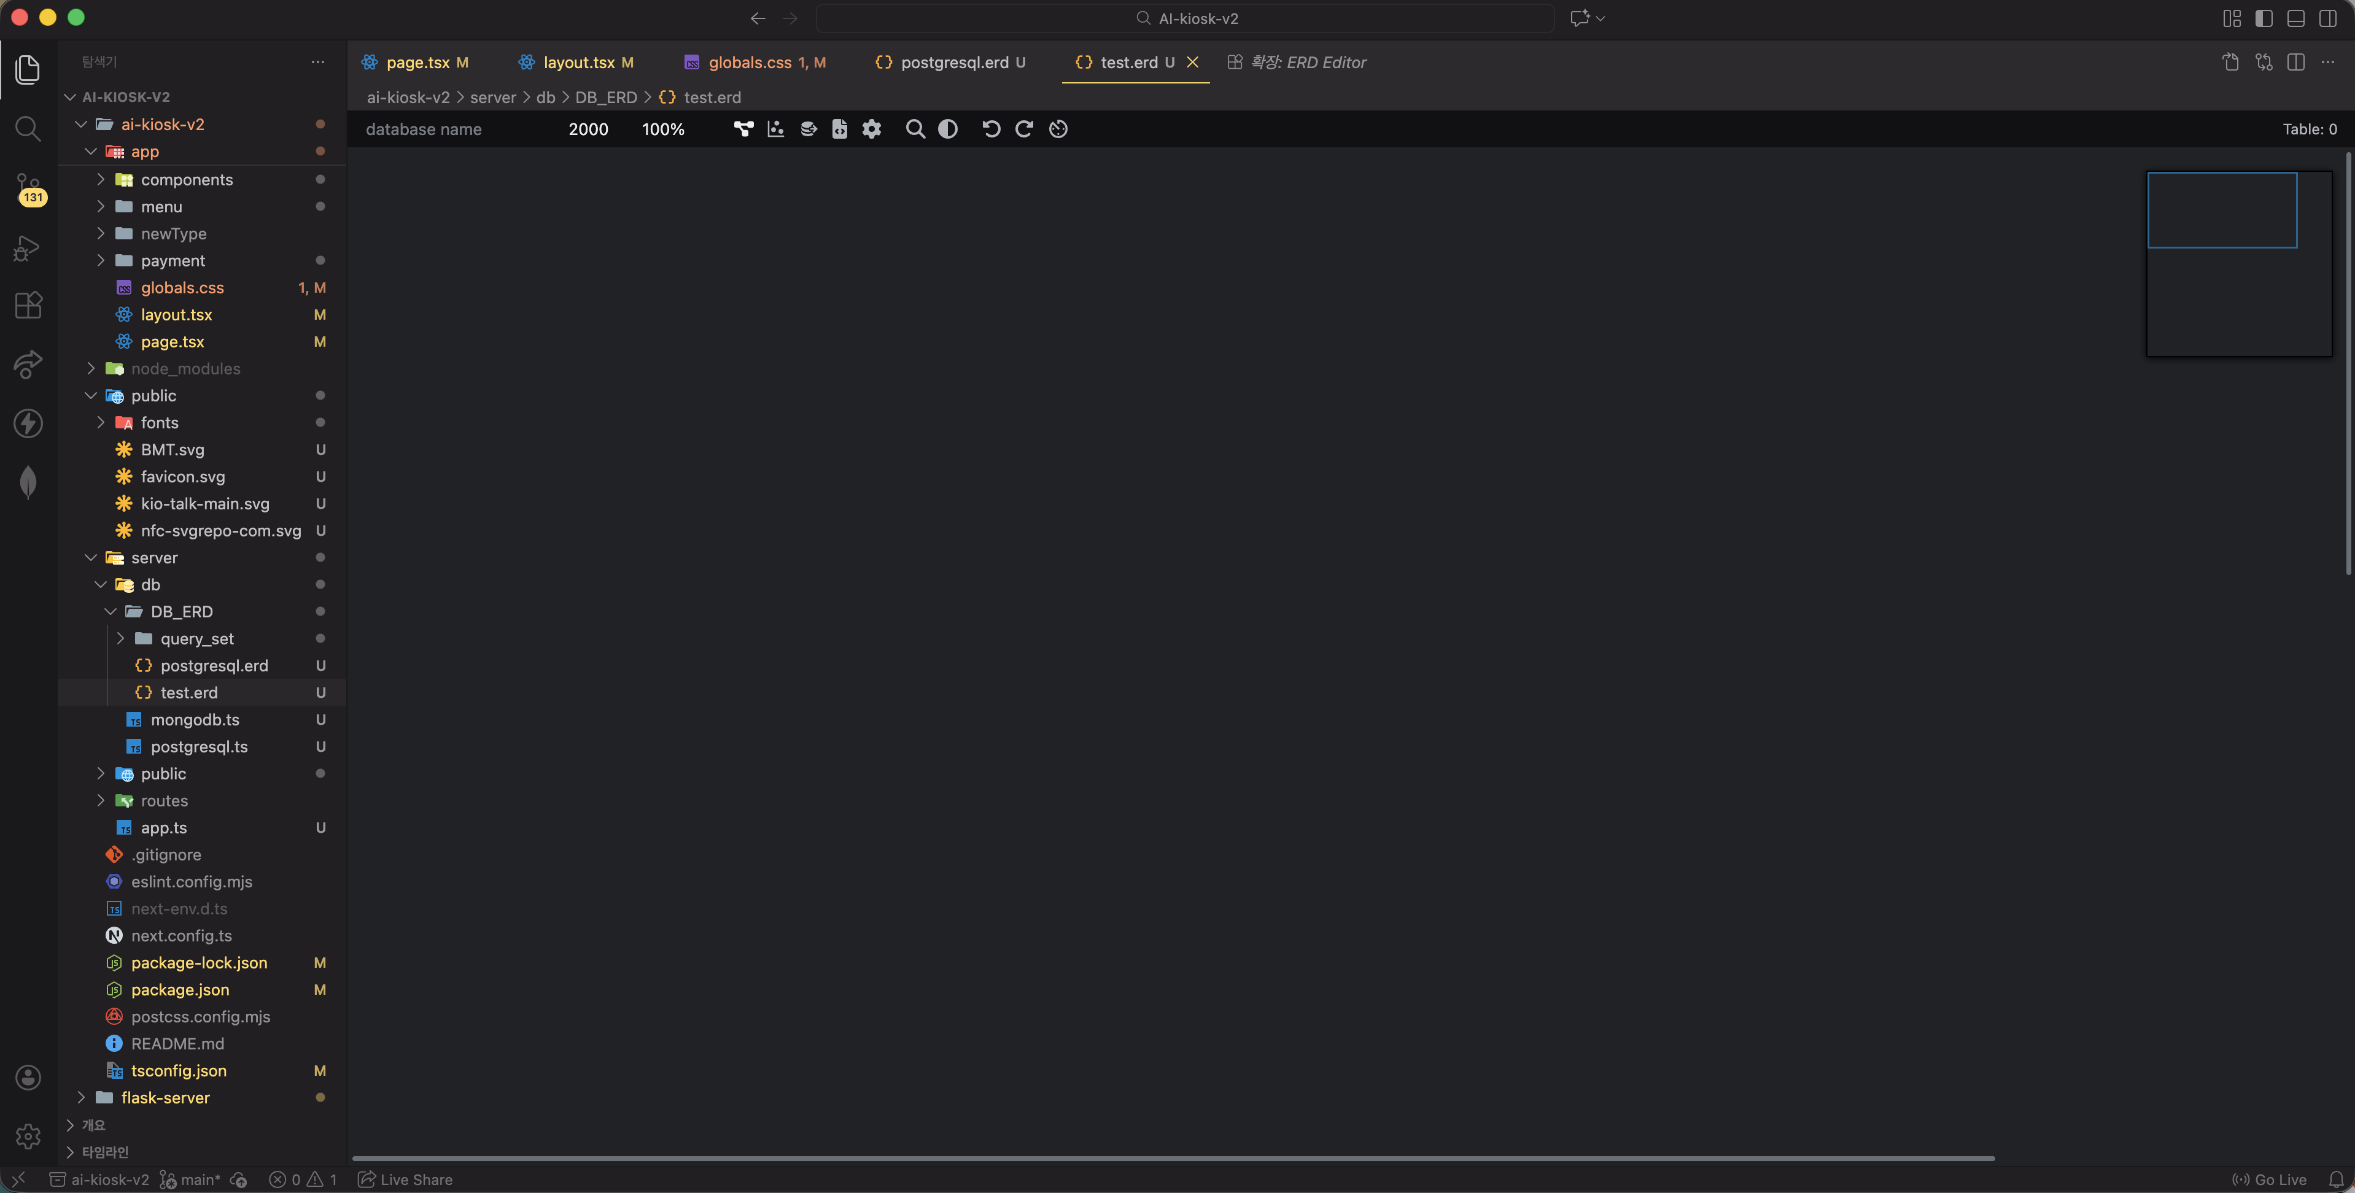Open the entity relationship diagram view icon
The width and height of the screenshot is (2355, 1193).
743,129
